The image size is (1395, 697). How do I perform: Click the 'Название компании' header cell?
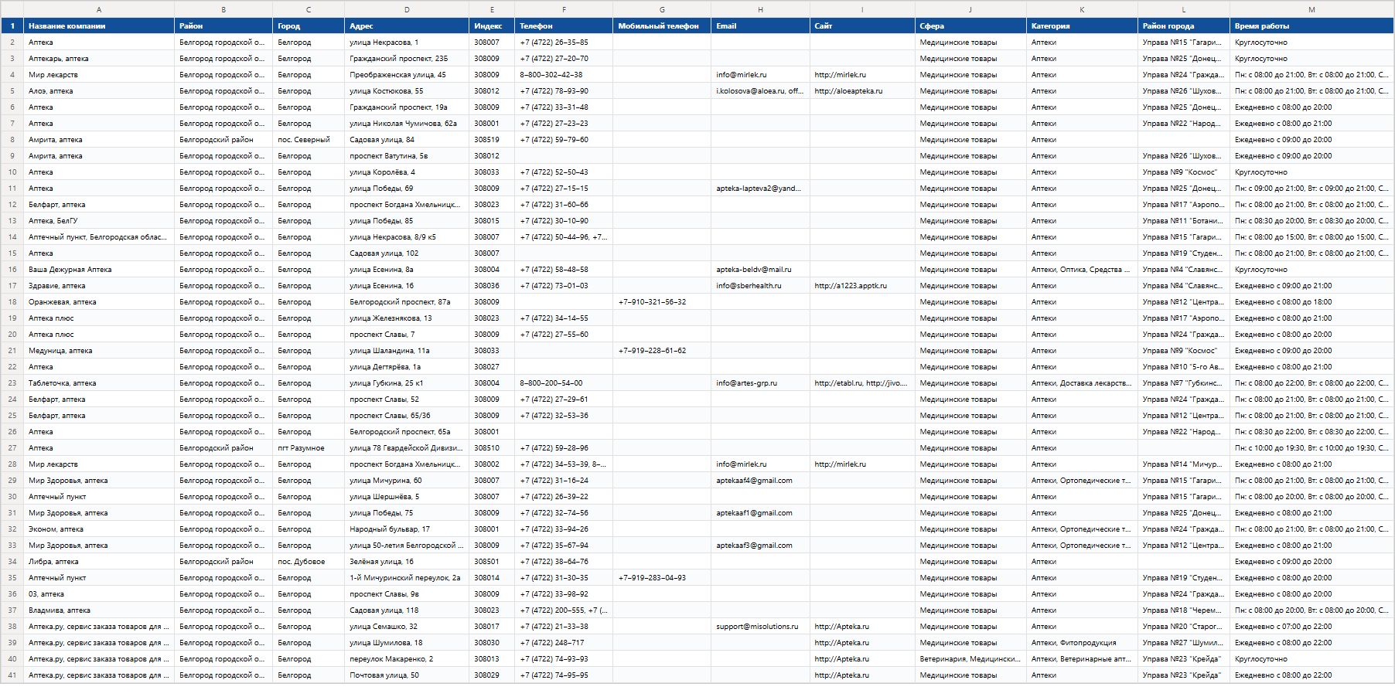click(99, 26)
